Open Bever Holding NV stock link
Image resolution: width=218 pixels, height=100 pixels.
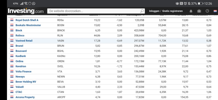point(26,82)
